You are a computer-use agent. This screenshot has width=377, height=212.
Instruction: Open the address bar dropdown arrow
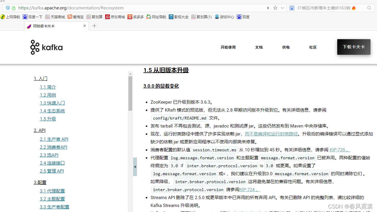coord(282,8)
